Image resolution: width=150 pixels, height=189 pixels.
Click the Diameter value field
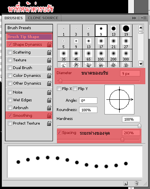point(130,73)
